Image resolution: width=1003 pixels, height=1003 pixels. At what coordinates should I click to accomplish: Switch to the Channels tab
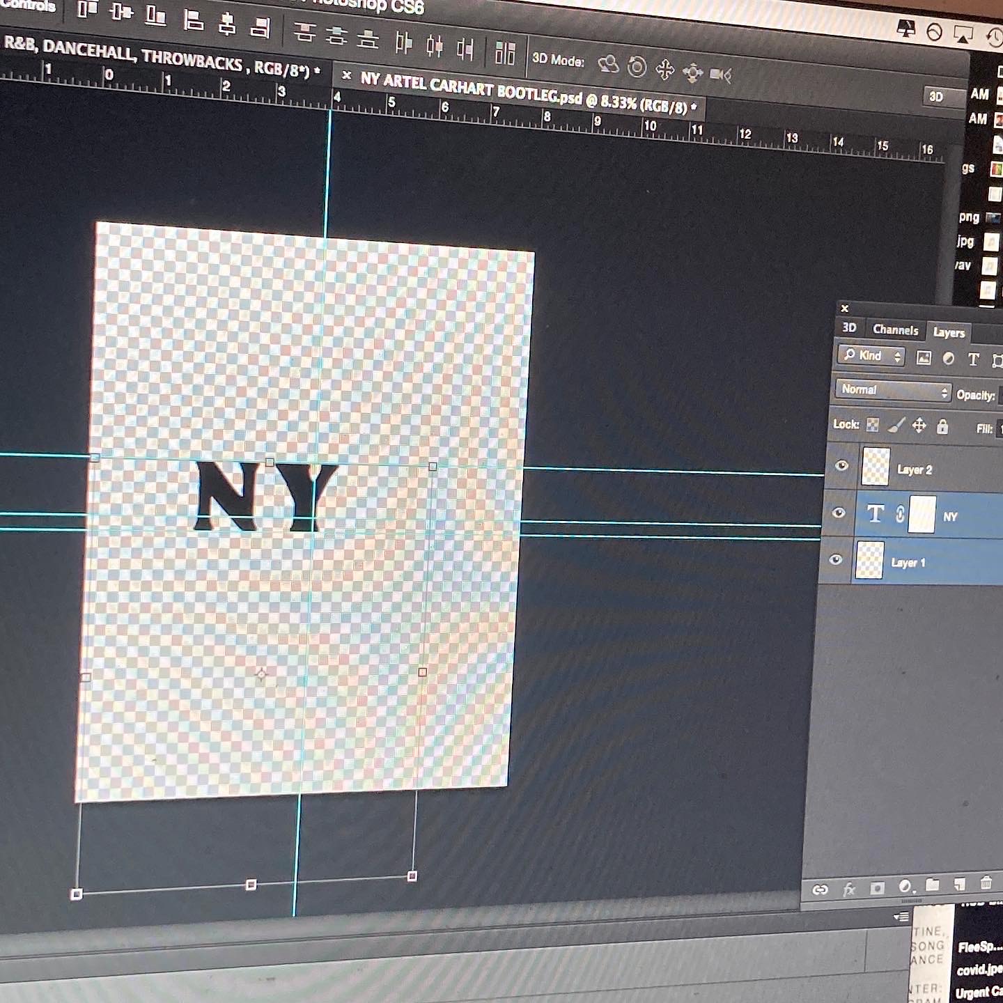[x=895, y=330]
